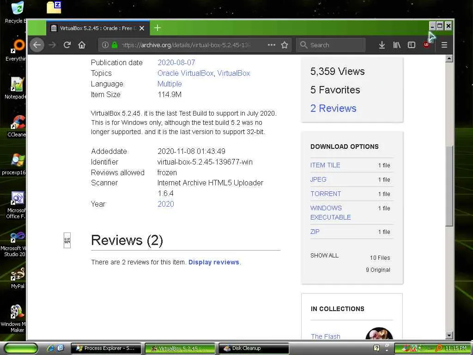
Task: Click the identifier text virtual-box-5.2.45-139677-win
Action: coord(205,162)
